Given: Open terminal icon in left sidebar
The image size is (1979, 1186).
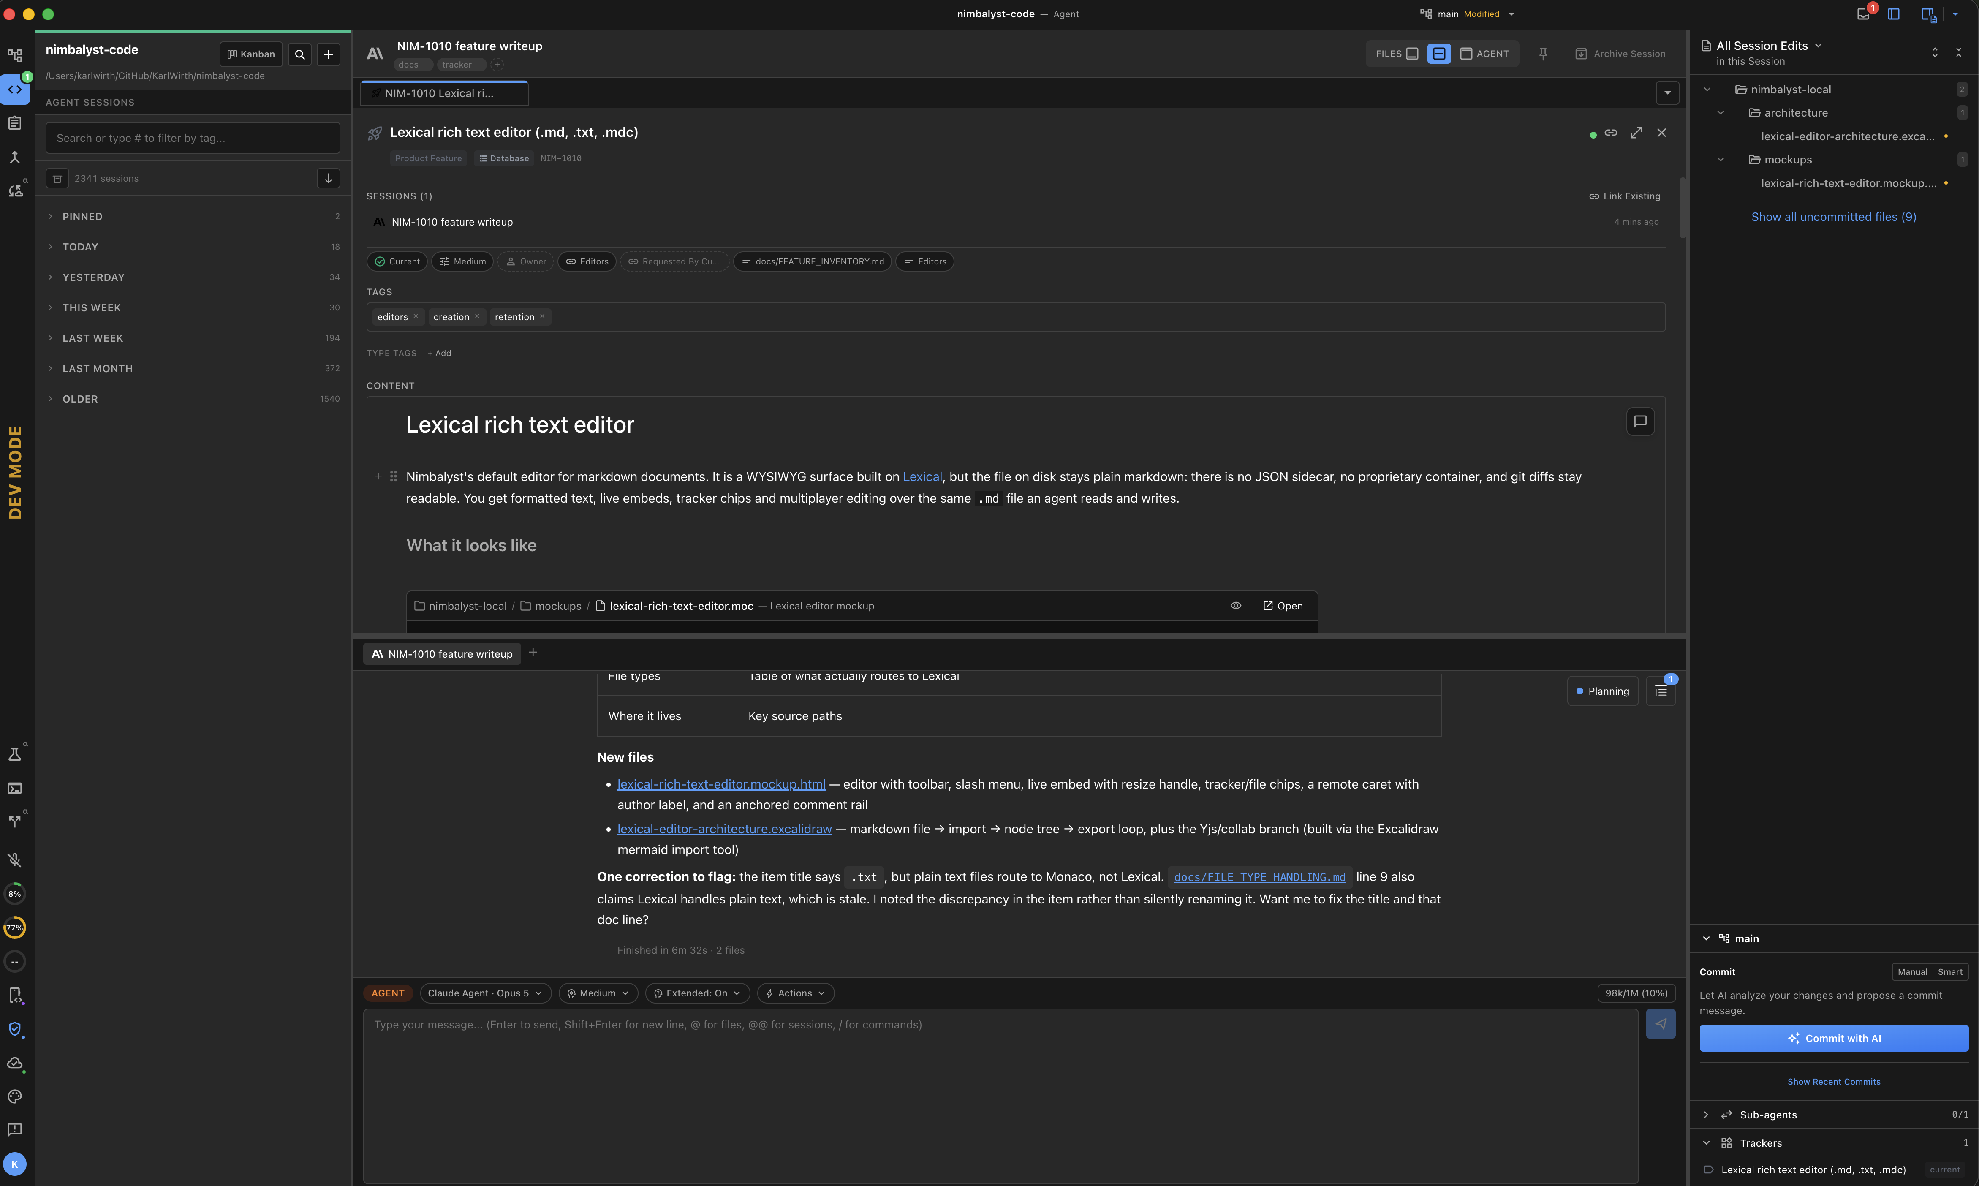Looking at the screenshot, I should (14, 788).
